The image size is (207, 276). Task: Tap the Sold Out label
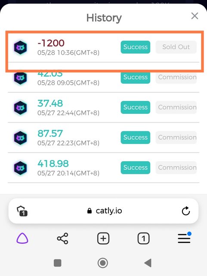(x=176, y=47)
